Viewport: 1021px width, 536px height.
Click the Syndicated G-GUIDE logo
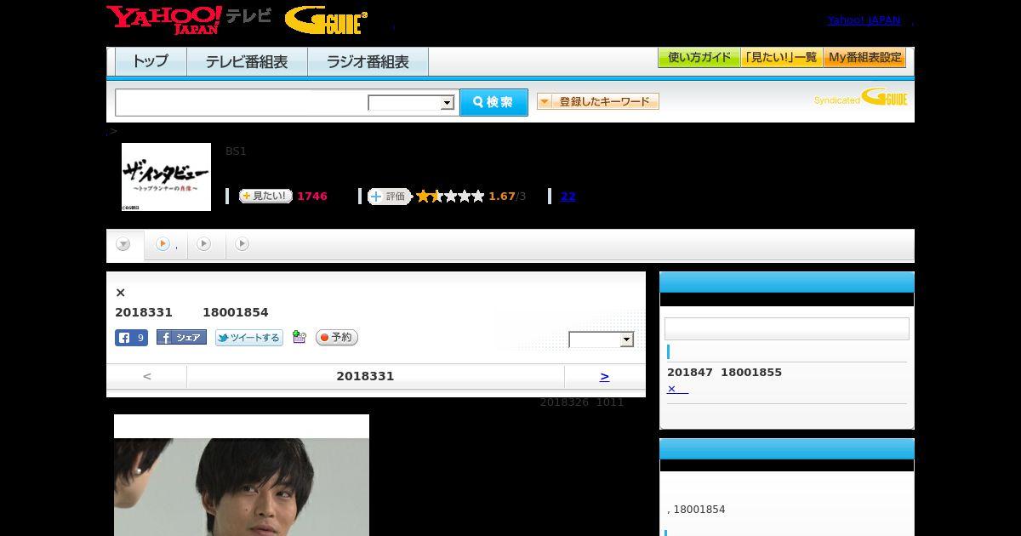[860, 98]
